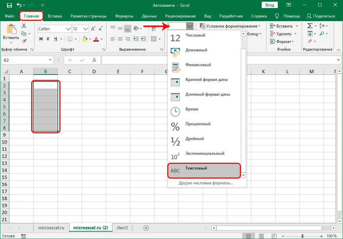Open the Calibri font name dropdown
343x239 pixels.
(68, 29)
